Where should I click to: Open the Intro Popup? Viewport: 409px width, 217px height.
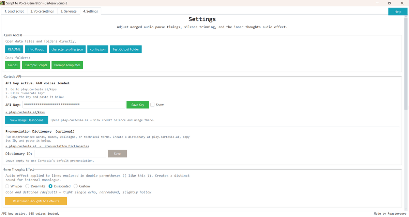click(36, 49)
